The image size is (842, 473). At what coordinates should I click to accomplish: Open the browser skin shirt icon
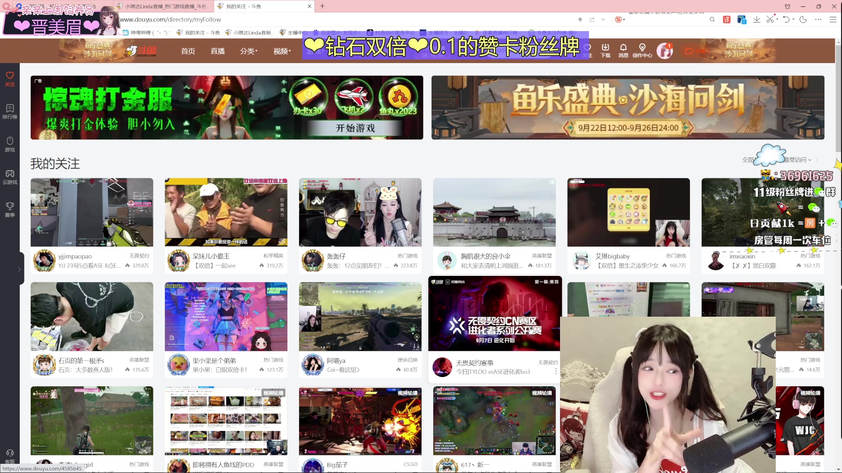click(788, 6)
